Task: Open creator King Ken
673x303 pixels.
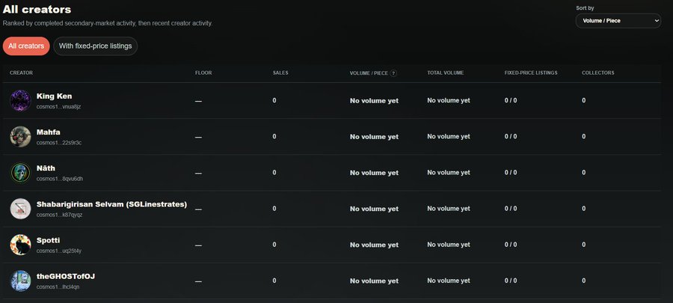Action: (54, 96)
